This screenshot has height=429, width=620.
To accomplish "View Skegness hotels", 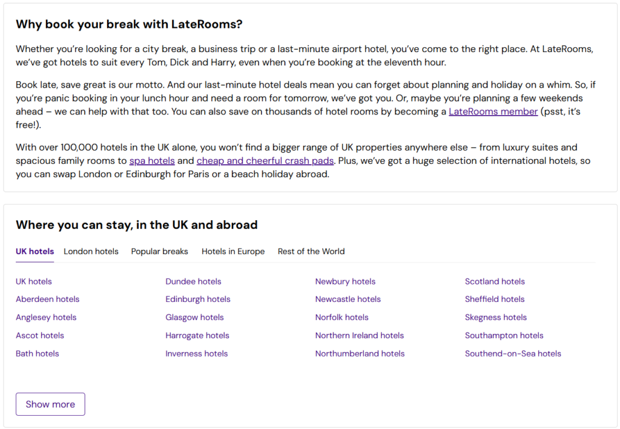I will tap(496, 317).
